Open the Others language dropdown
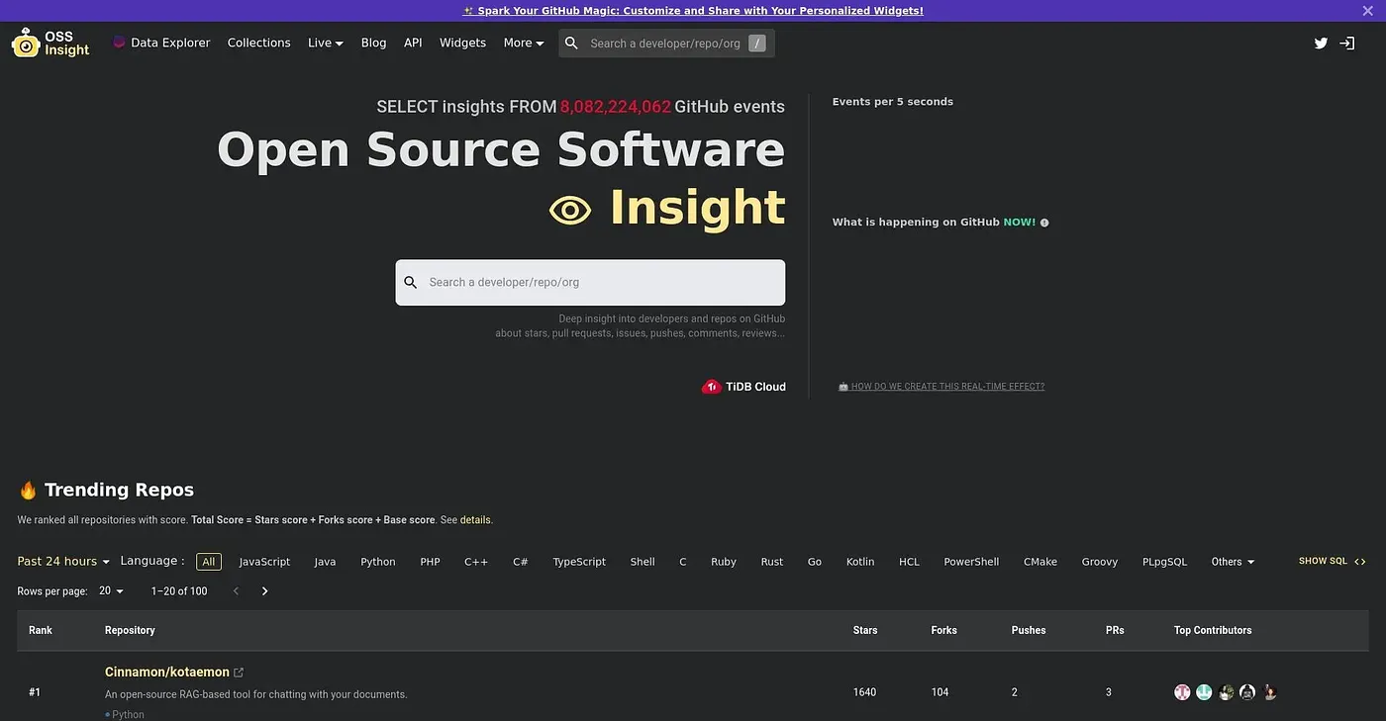Viewport: 1386px width, 721px height. (x=1233, y=562)
